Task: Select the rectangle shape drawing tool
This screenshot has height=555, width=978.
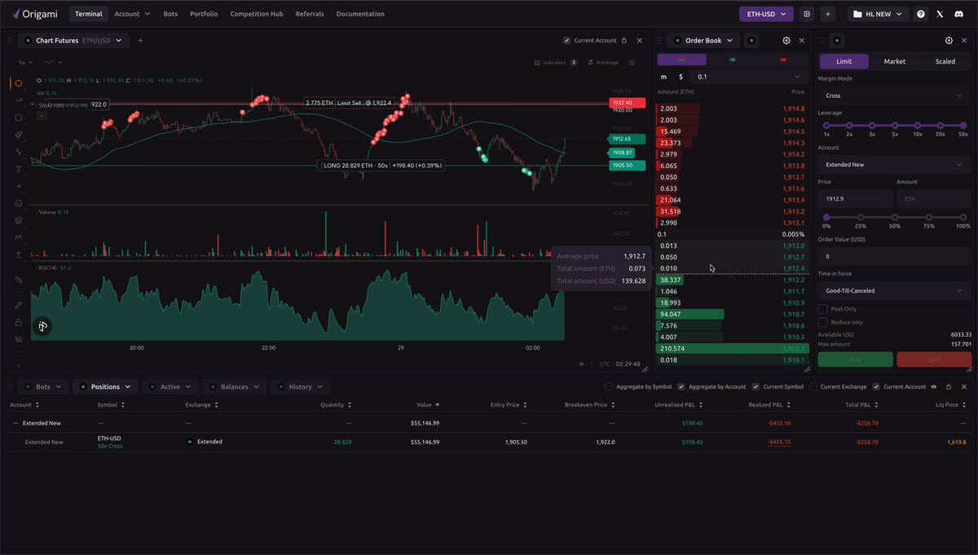Action: coord(18,117)
